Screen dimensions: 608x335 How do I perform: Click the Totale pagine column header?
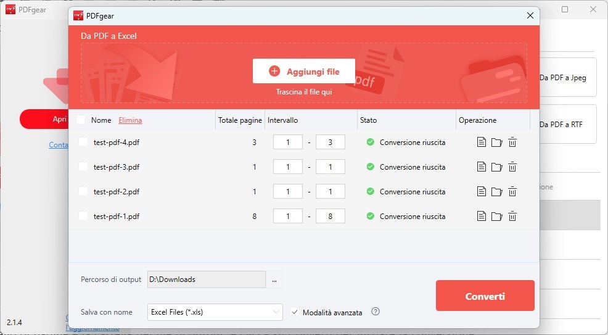pyautogui.click(x=240, y=120)
